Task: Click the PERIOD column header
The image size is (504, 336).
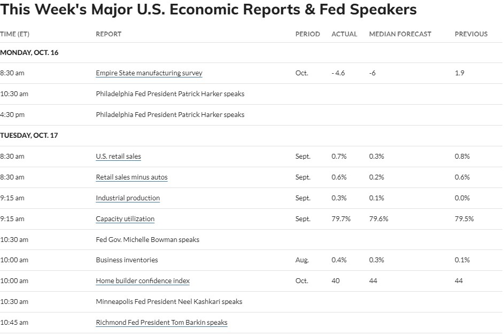Action: [308, 34]
